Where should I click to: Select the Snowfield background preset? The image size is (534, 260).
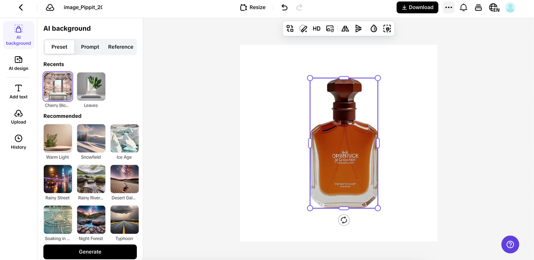pyautogui.click(x=91, y=138)
